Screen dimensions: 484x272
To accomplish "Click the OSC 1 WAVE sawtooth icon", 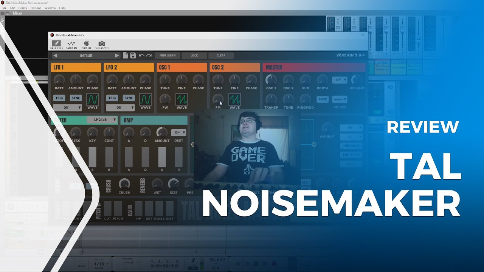I will tap(181, 99).
